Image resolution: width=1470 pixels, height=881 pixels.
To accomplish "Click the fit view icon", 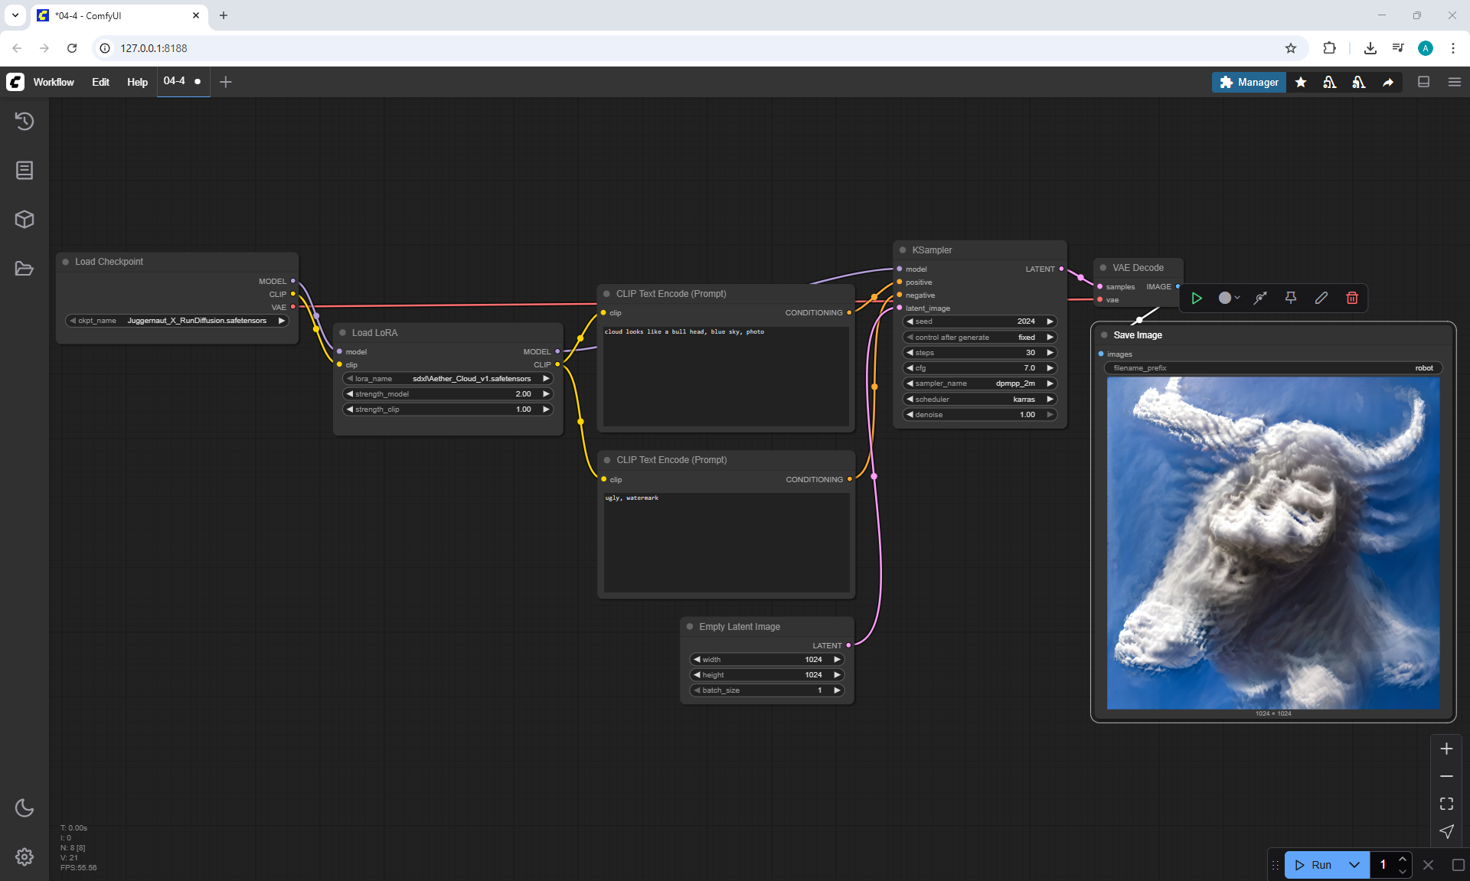I will click(1446, 804).
